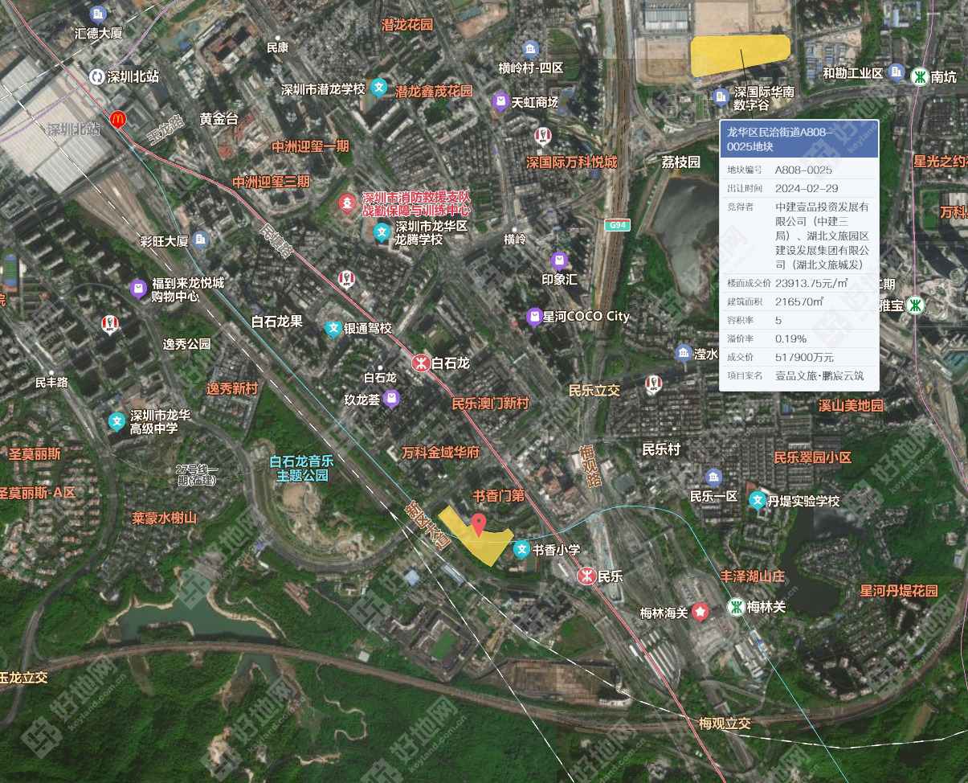Viewport: 968px width, 783px height.
Task: Open the 丹堤实验学校 school icon
Action: coord(757,501)
